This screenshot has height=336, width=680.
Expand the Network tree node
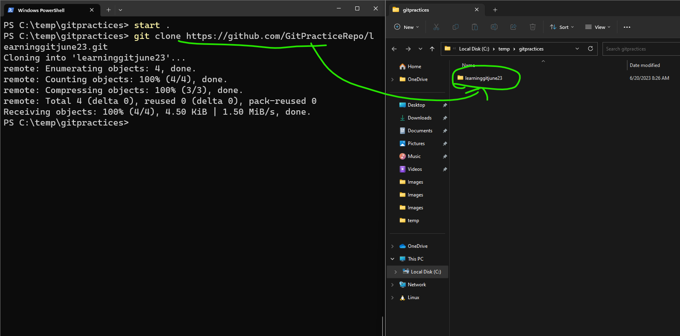pyautogui.click(x=393, y=285)
